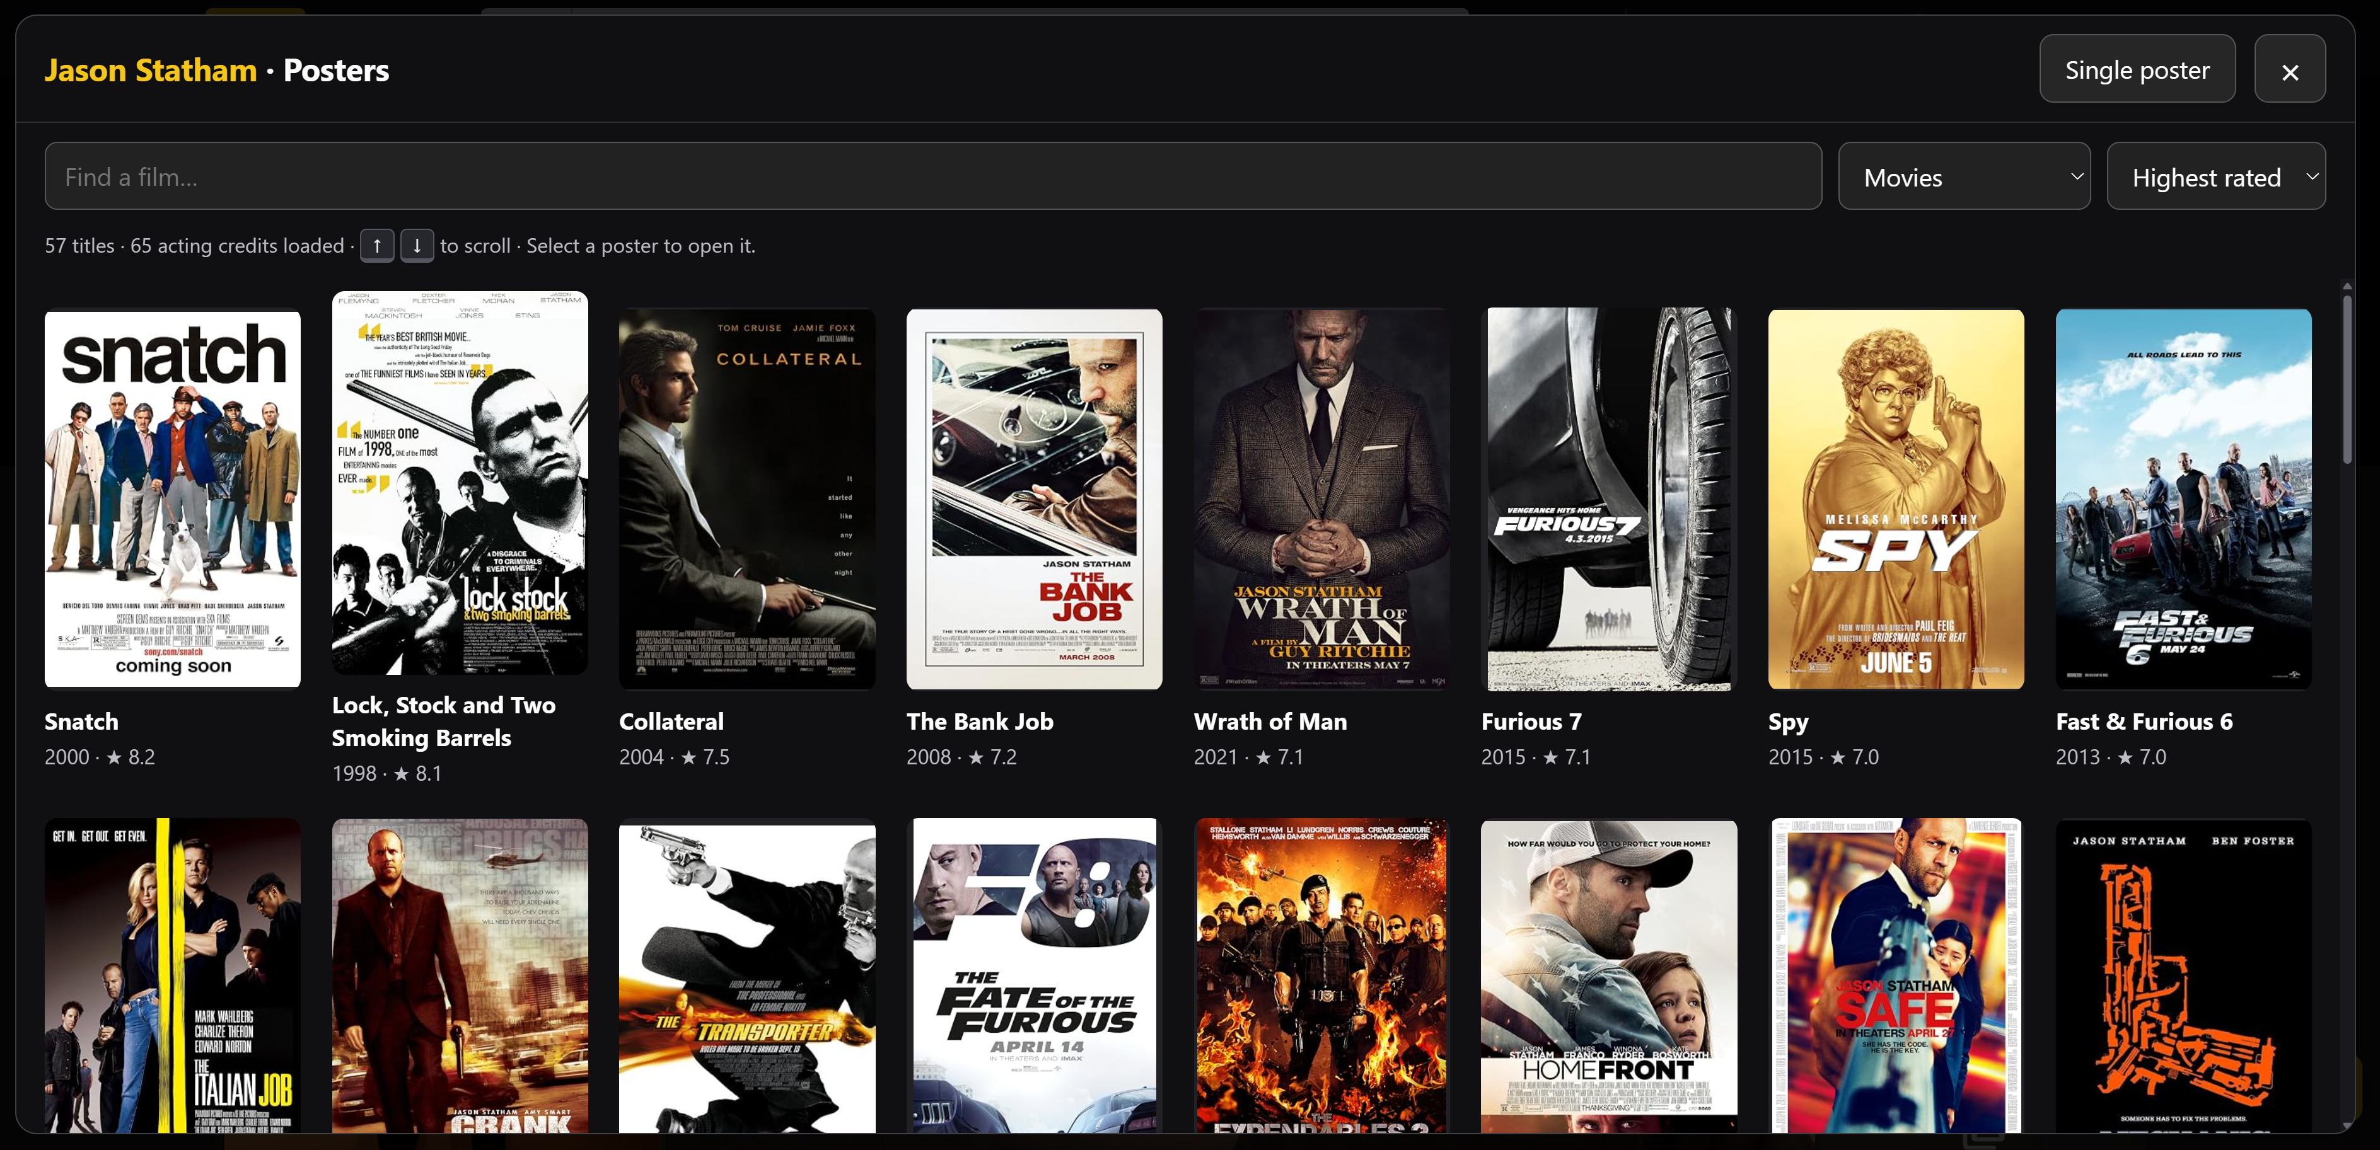Open The Transporter poster

coord(746,975)
